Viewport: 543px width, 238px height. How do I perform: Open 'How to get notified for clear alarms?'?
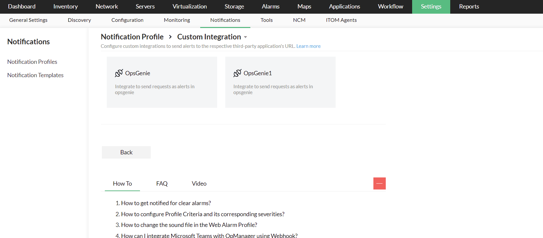pos(166,203)
